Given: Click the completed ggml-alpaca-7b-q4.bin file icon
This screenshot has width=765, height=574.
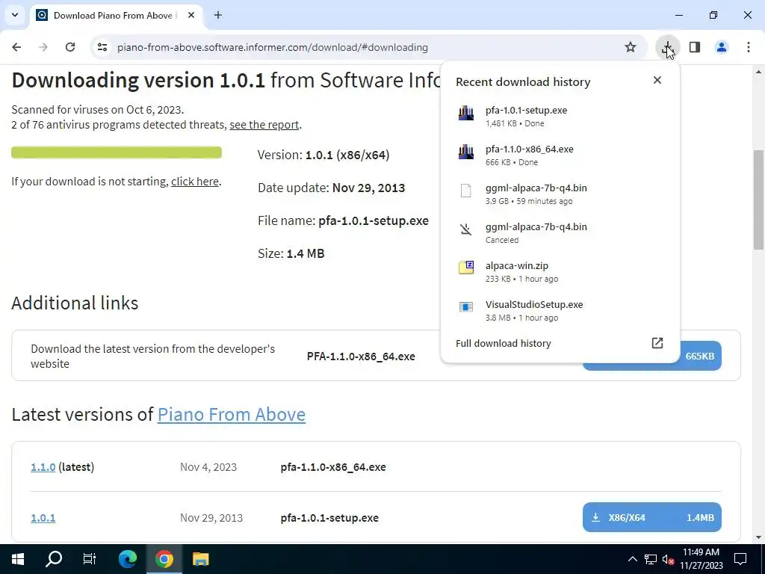Looking at the screenshot, I should coord(466,191).
